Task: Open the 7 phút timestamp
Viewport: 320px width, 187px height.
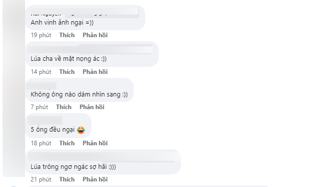Action: pos(39,107)
